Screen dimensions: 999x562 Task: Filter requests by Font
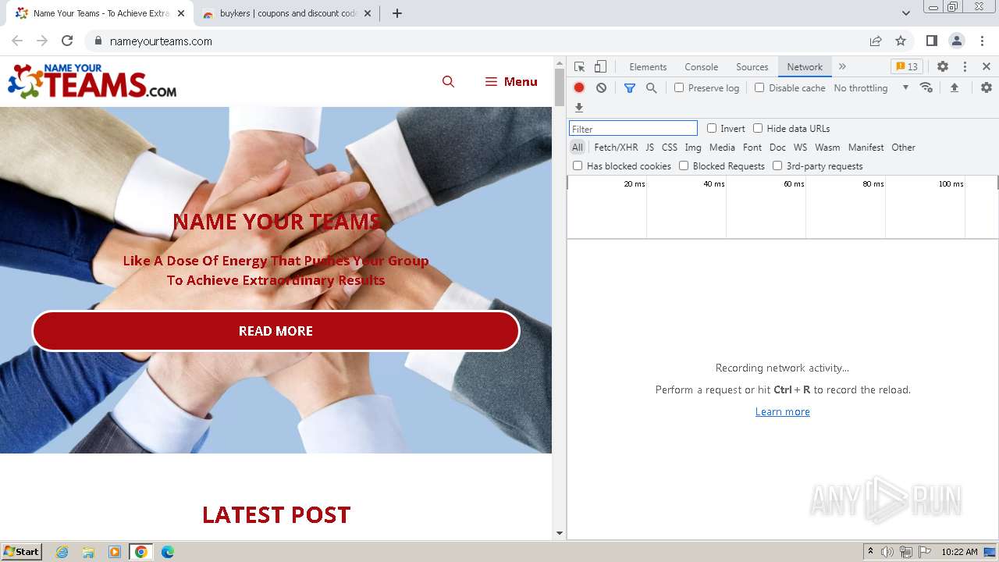point(752,147)
